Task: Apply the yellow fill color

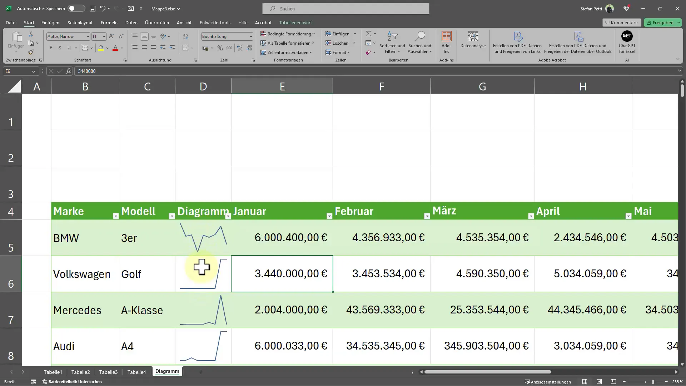Action: (x=101, y=48)
